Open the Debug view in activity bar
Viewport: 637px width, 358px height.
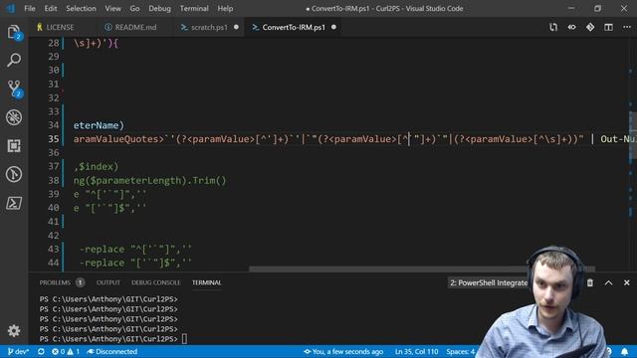point(14,117)
